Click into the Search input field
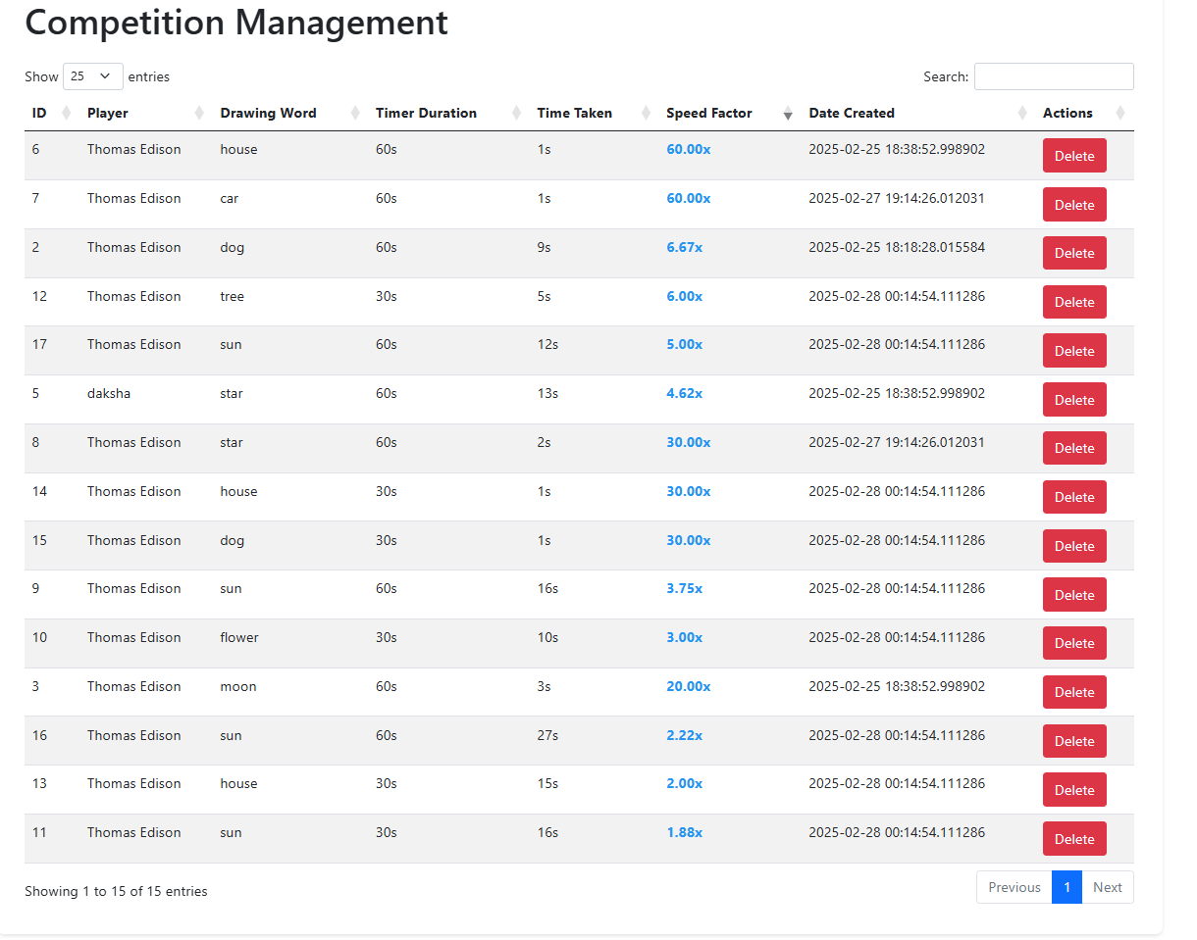The height and width of the screenshot is (940, 1197). tap(1054, 76)
